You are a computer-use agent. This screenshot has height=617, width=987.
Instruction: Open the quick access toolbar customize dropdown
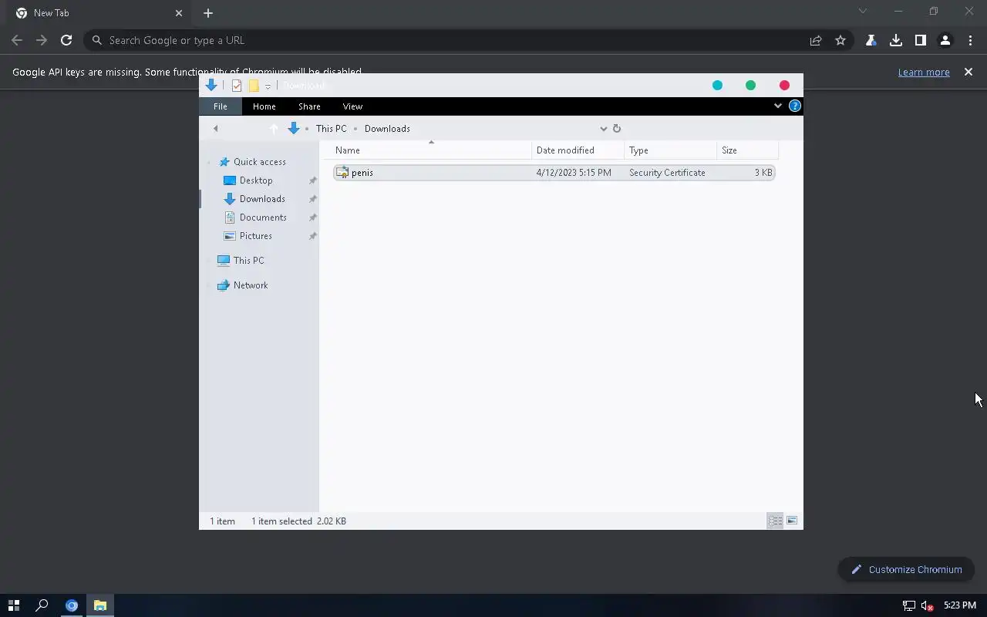268,86
